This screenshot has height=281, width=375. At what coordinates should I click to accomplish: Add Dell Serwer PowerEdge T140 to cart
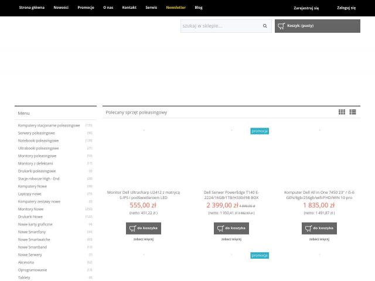pos(231,228)
